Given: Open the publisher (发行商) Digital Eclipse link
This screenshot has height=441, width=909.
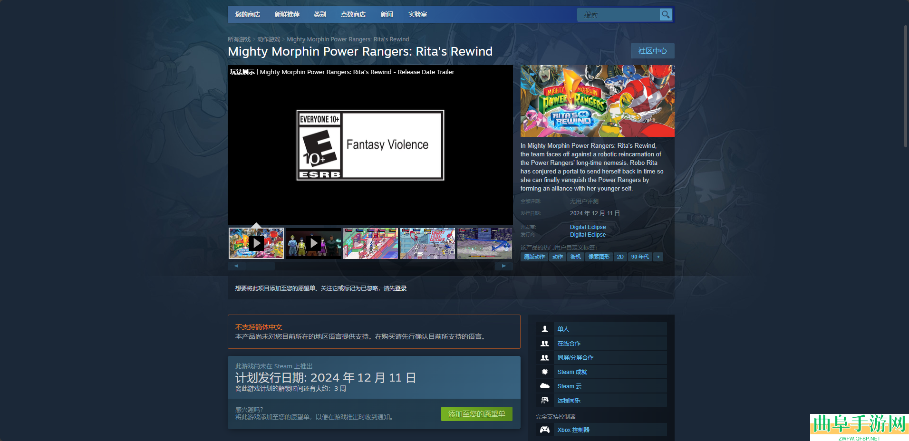Looking at the screenshot, I should tap(588, 235).
